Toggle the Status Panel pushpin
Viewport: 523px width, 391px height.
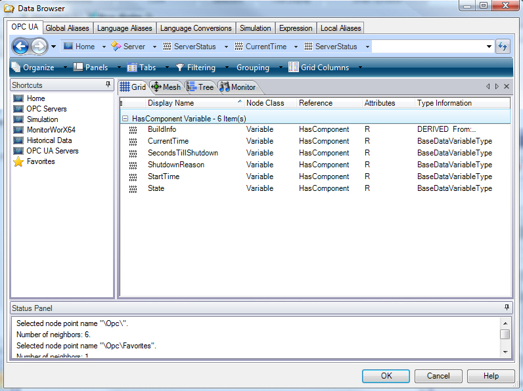point(507,308)
